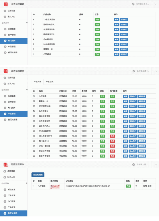Click the account avatar icon on the carousel page header
The width and height of the screenshot is (159, 221).
134,165
